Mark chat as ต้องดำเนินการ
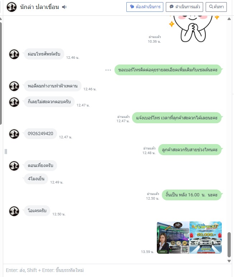 145,7
